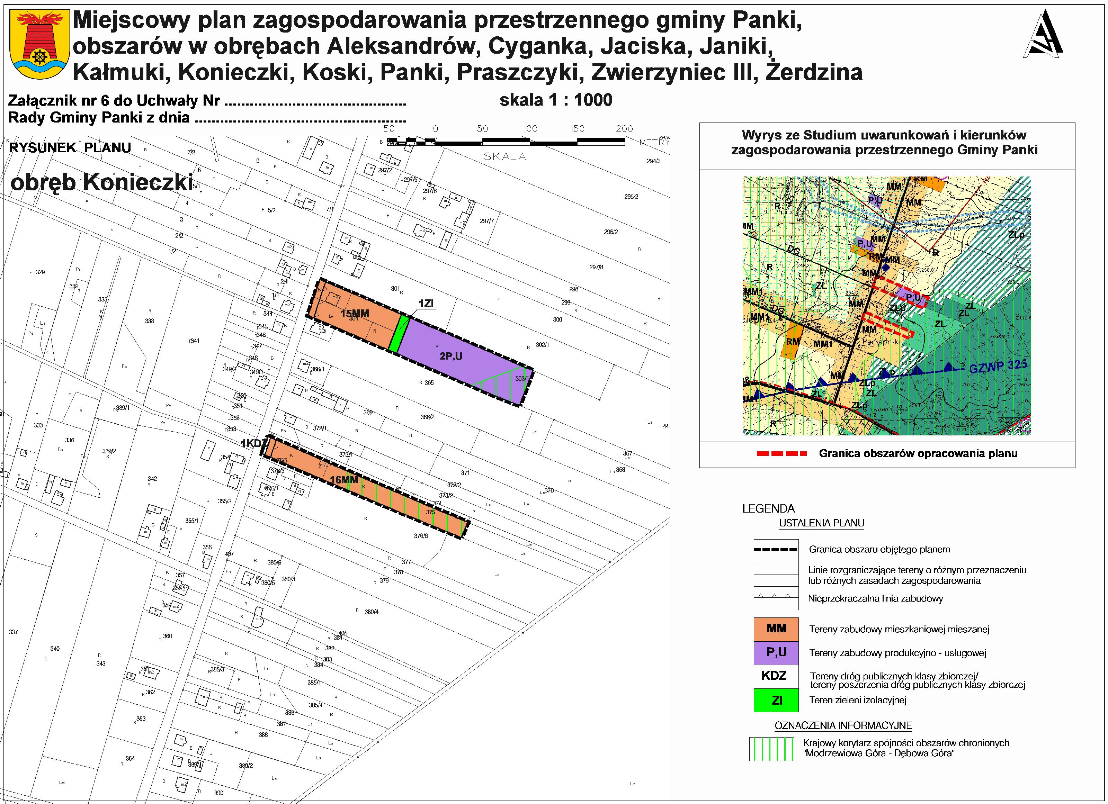Click 'Teren zieleni izolacyjnej' legend text
The width and height of the screenshot is (1108, 804).
click(x=858, y=700)
